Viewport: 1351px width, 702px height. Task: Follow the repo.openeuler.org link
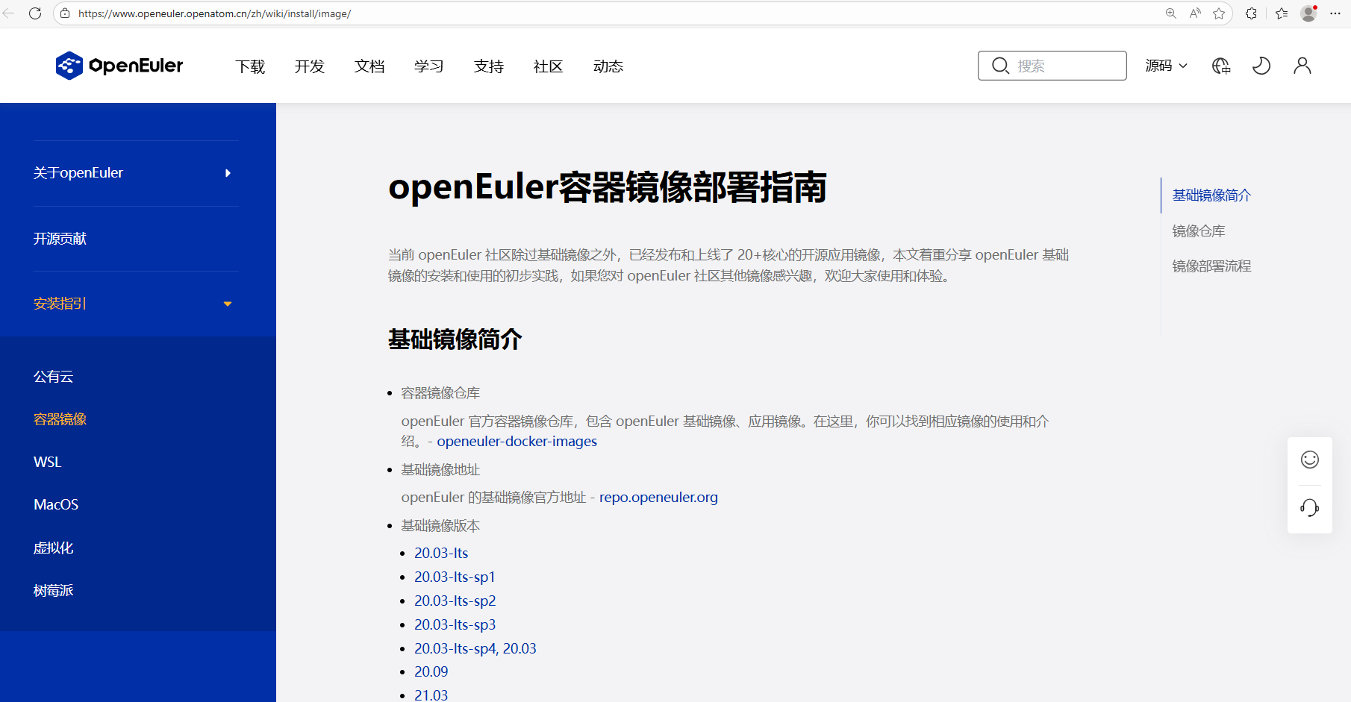pos(658,497)
